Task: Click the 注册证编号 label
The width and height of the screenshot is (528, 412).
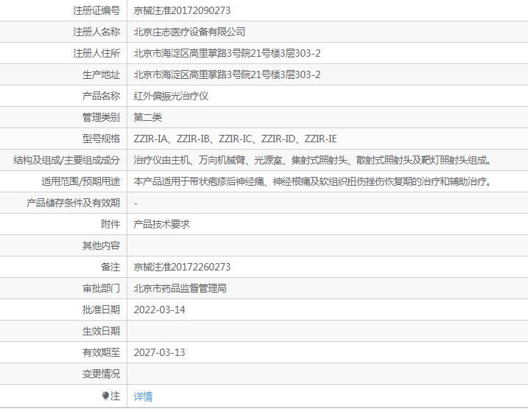Action: 96,10
